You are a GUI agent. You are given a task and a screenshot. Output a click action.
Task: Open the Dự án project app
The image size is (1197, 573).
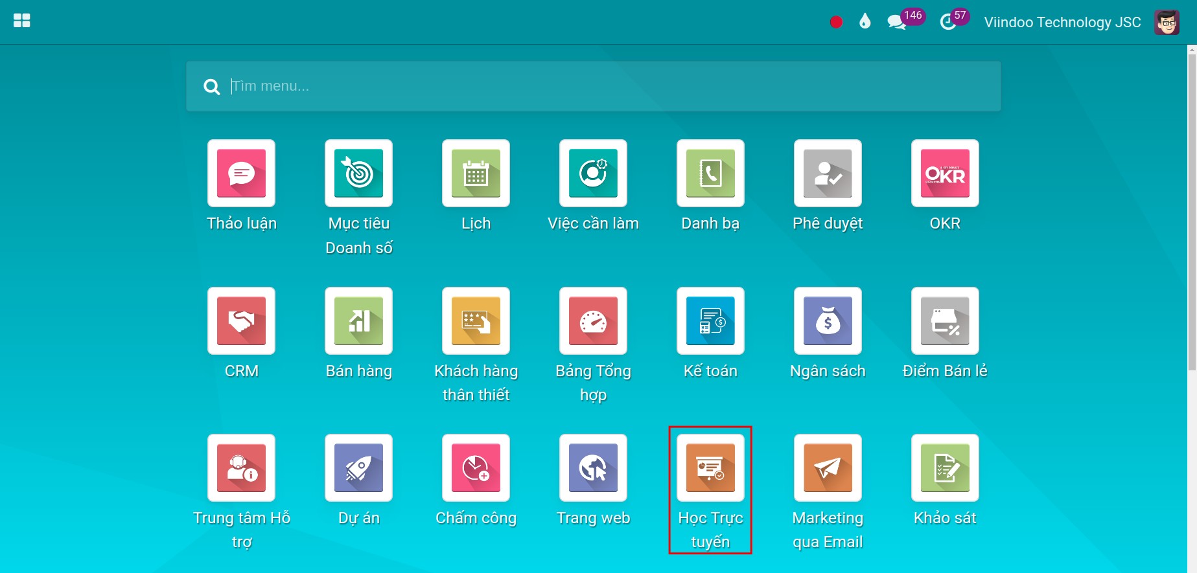[358, 467]
